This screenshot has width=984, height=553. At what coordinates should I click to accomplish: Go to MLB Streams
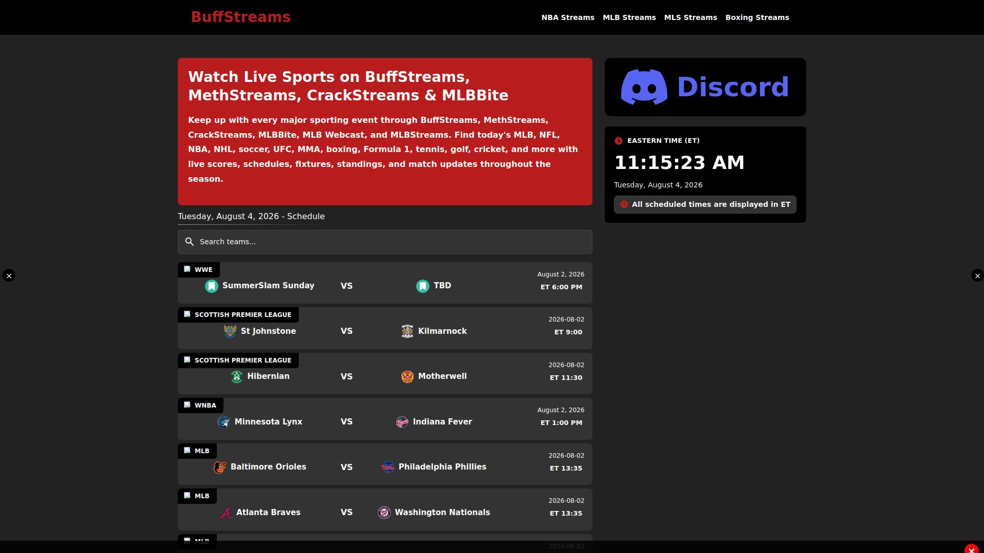[629, 17]
